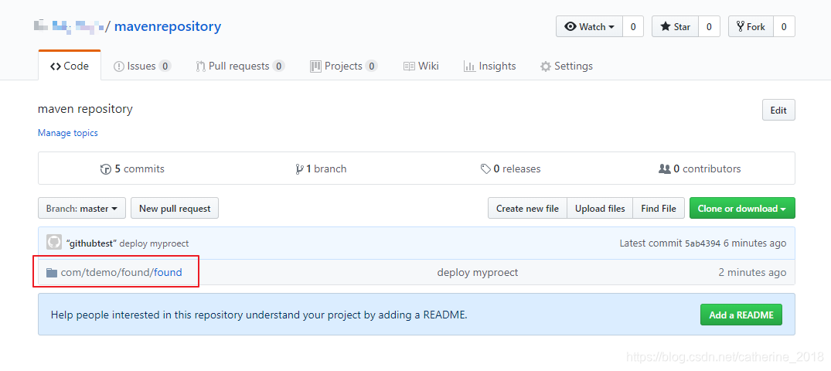Open the mavenrepository repository link

168,26
